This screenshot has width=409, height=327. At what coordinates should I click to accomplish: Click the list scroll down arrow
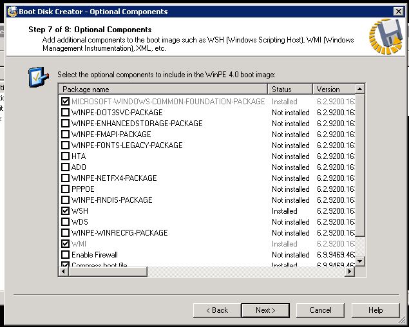click(x=359, y=261)
